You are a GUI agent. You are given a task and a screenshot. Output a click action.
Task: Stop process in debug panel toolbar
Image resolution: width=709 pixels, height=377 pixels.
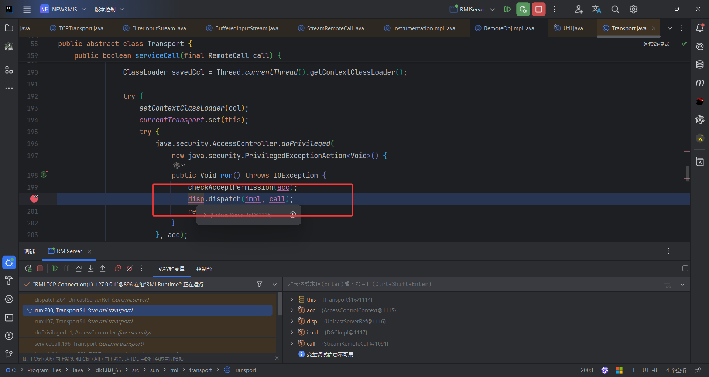tap(40, 269)
